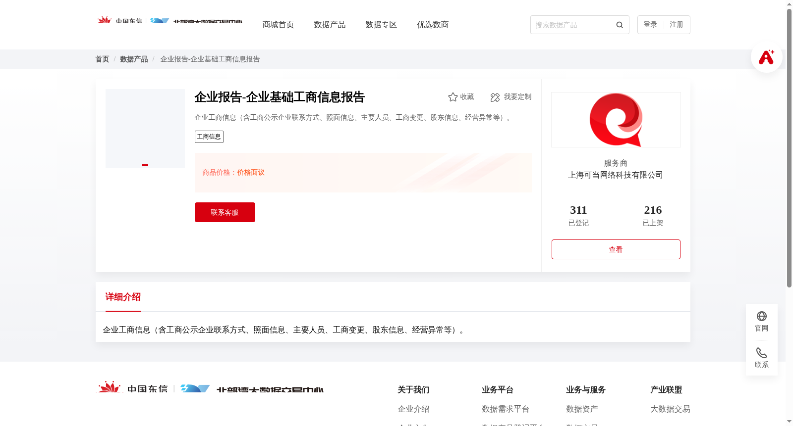Click the 311 已登记 count
793x426 pixels.
click(578, 216)
